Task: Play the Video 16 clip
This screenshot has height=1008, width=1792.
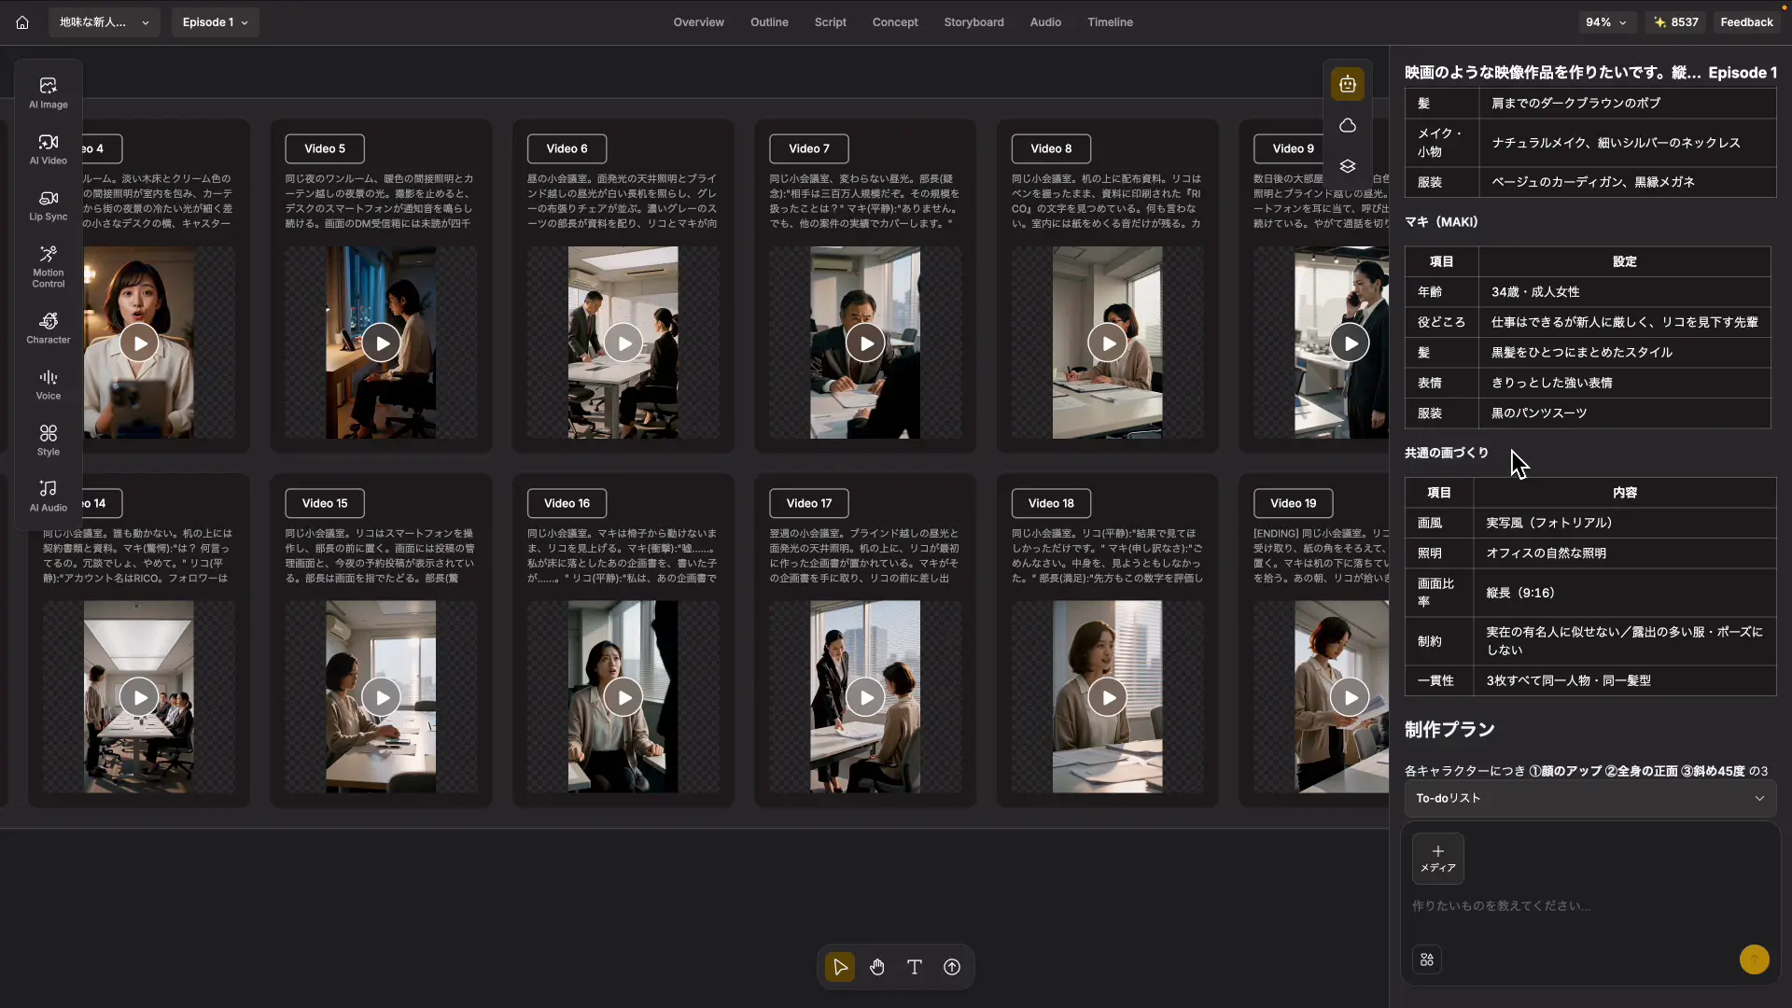Action: (x=623, y=697)
